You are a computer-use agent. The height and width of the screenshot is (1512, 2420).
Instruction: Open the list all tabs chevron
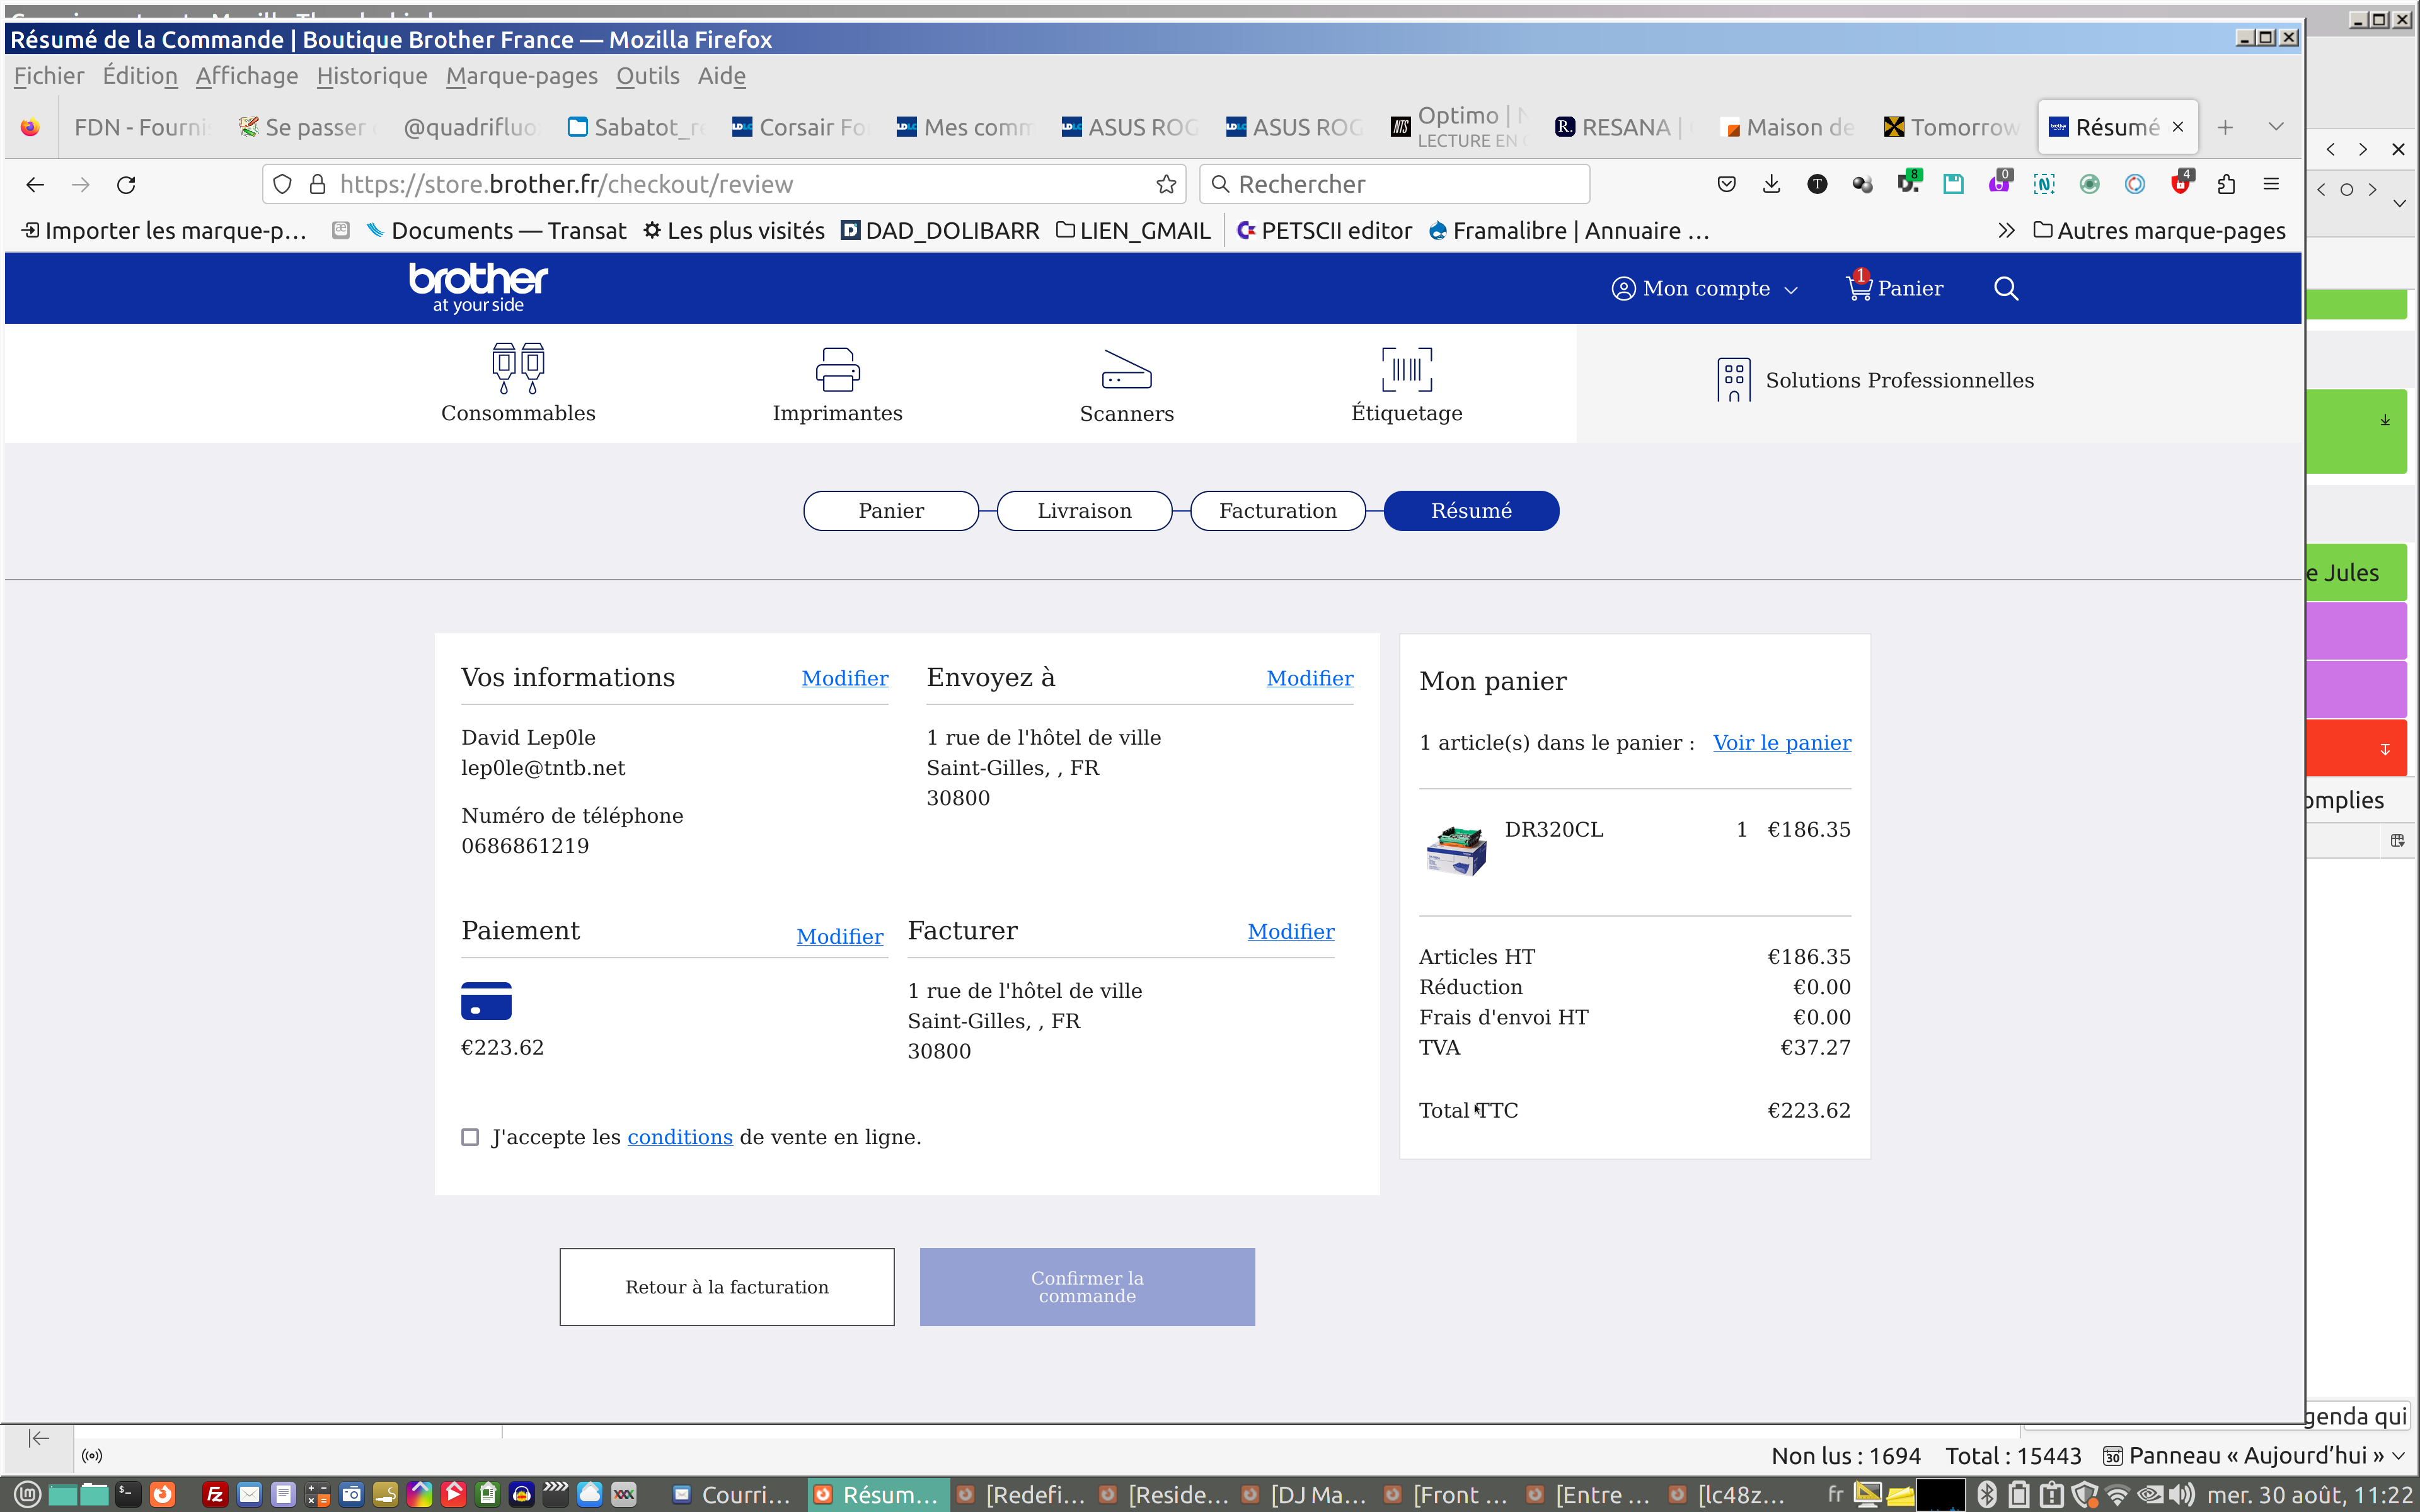pyautogui.click(x=2275, y=127)
